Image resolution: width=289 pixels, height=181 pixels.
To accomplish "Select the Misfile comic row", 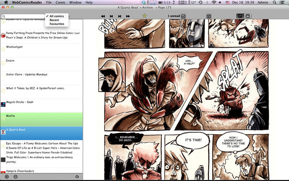I will click(x=42, y=119).
